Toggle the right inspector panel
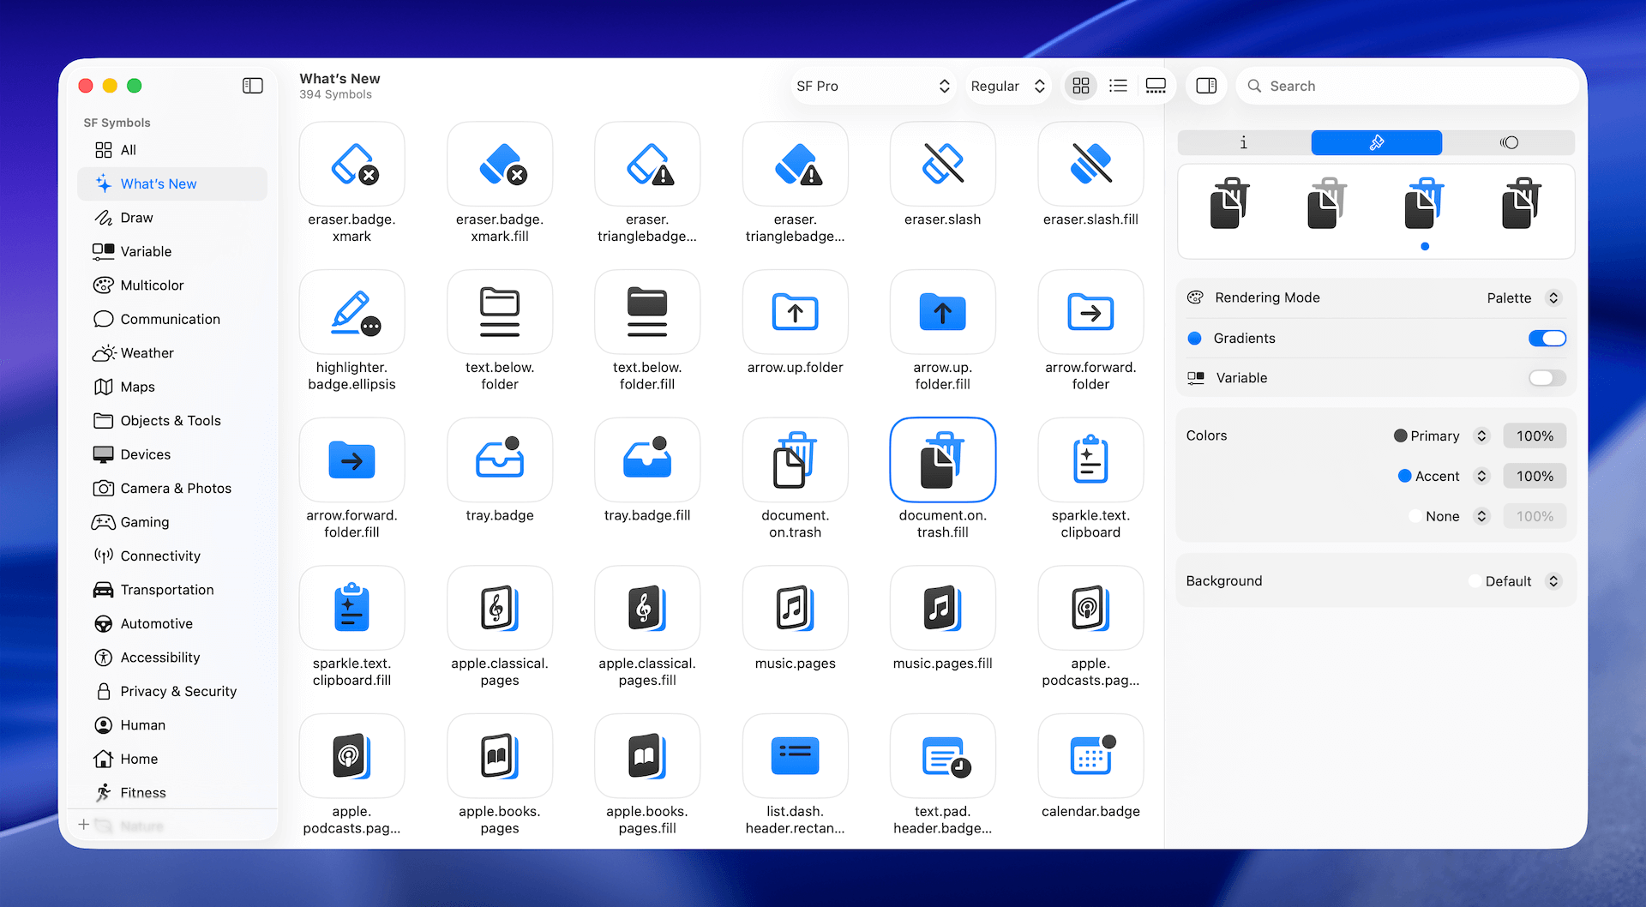This screenshot has height=907, width=1646. click(1206, 86)
